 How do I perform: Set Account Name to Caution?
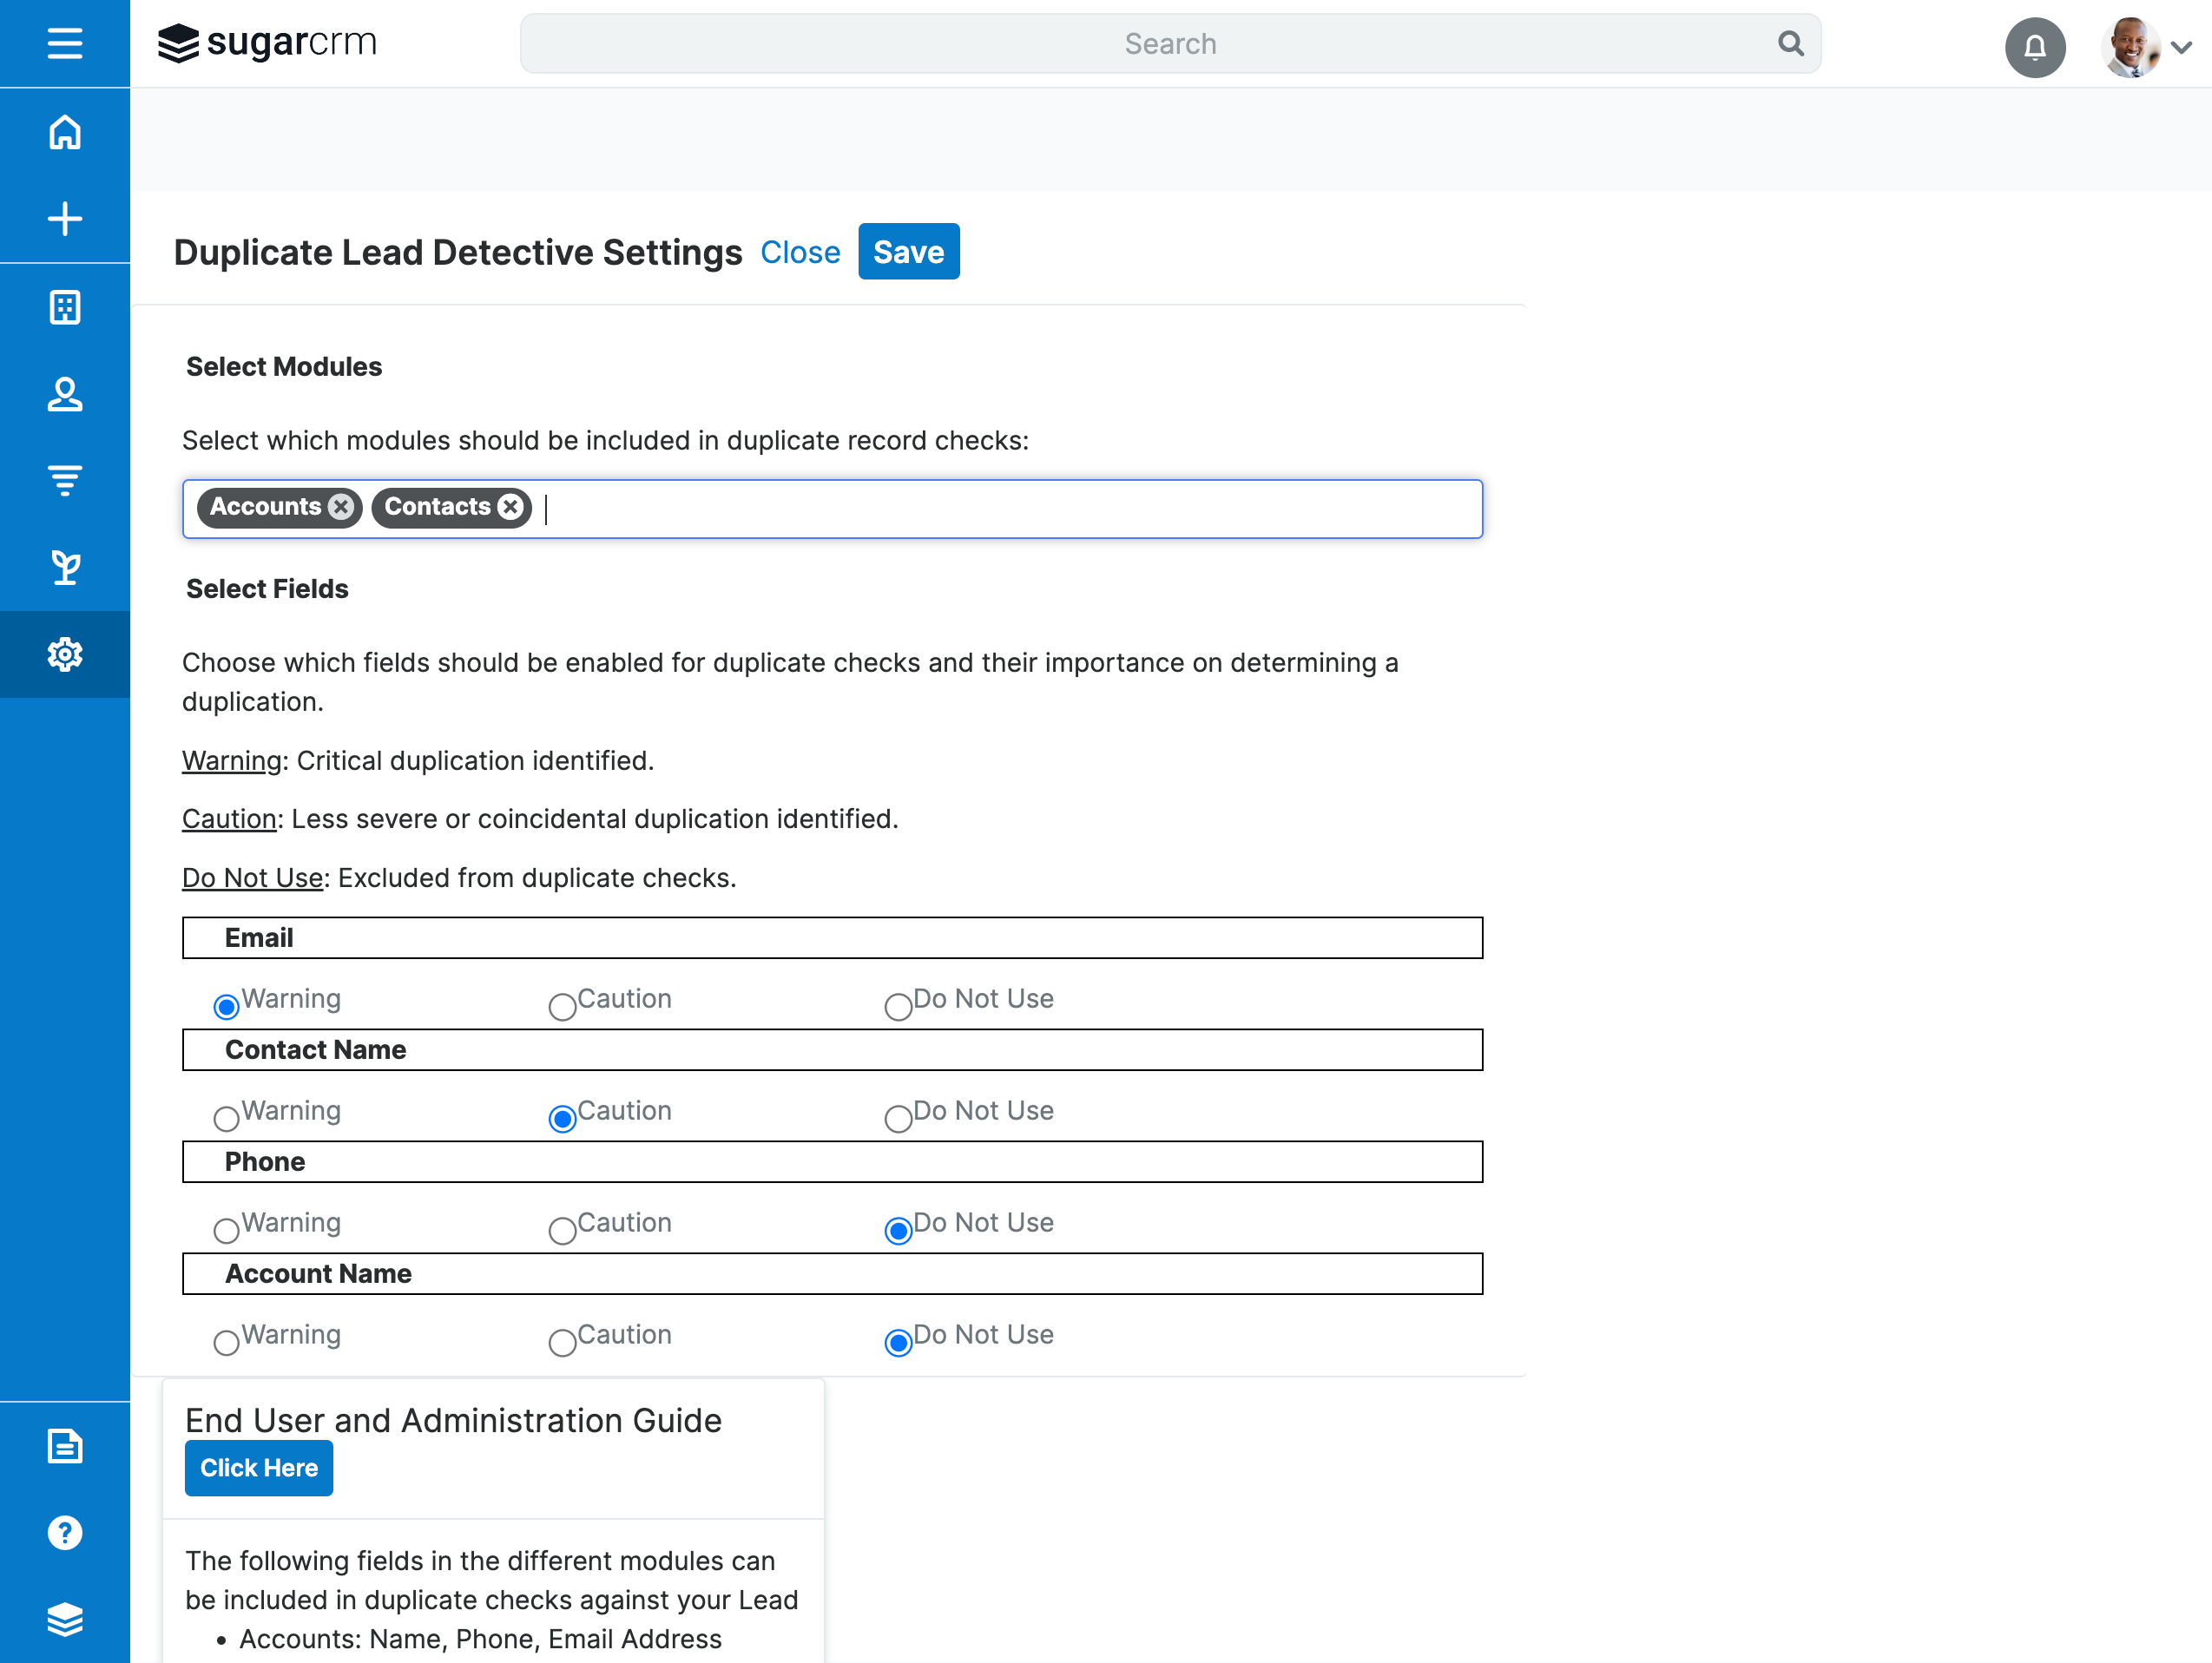(563, 1342)
